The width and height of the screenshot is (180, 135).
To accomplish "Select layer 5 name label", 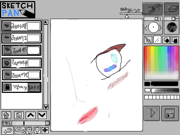I will pos(19,75).
